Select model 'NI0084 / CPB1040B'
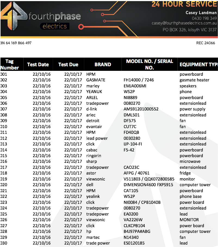 (x=142, y=202)
